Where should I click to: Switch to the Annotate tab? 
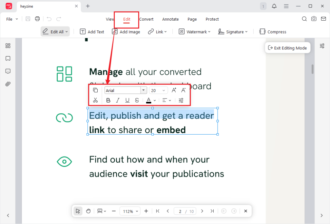[x=170, y=19]
